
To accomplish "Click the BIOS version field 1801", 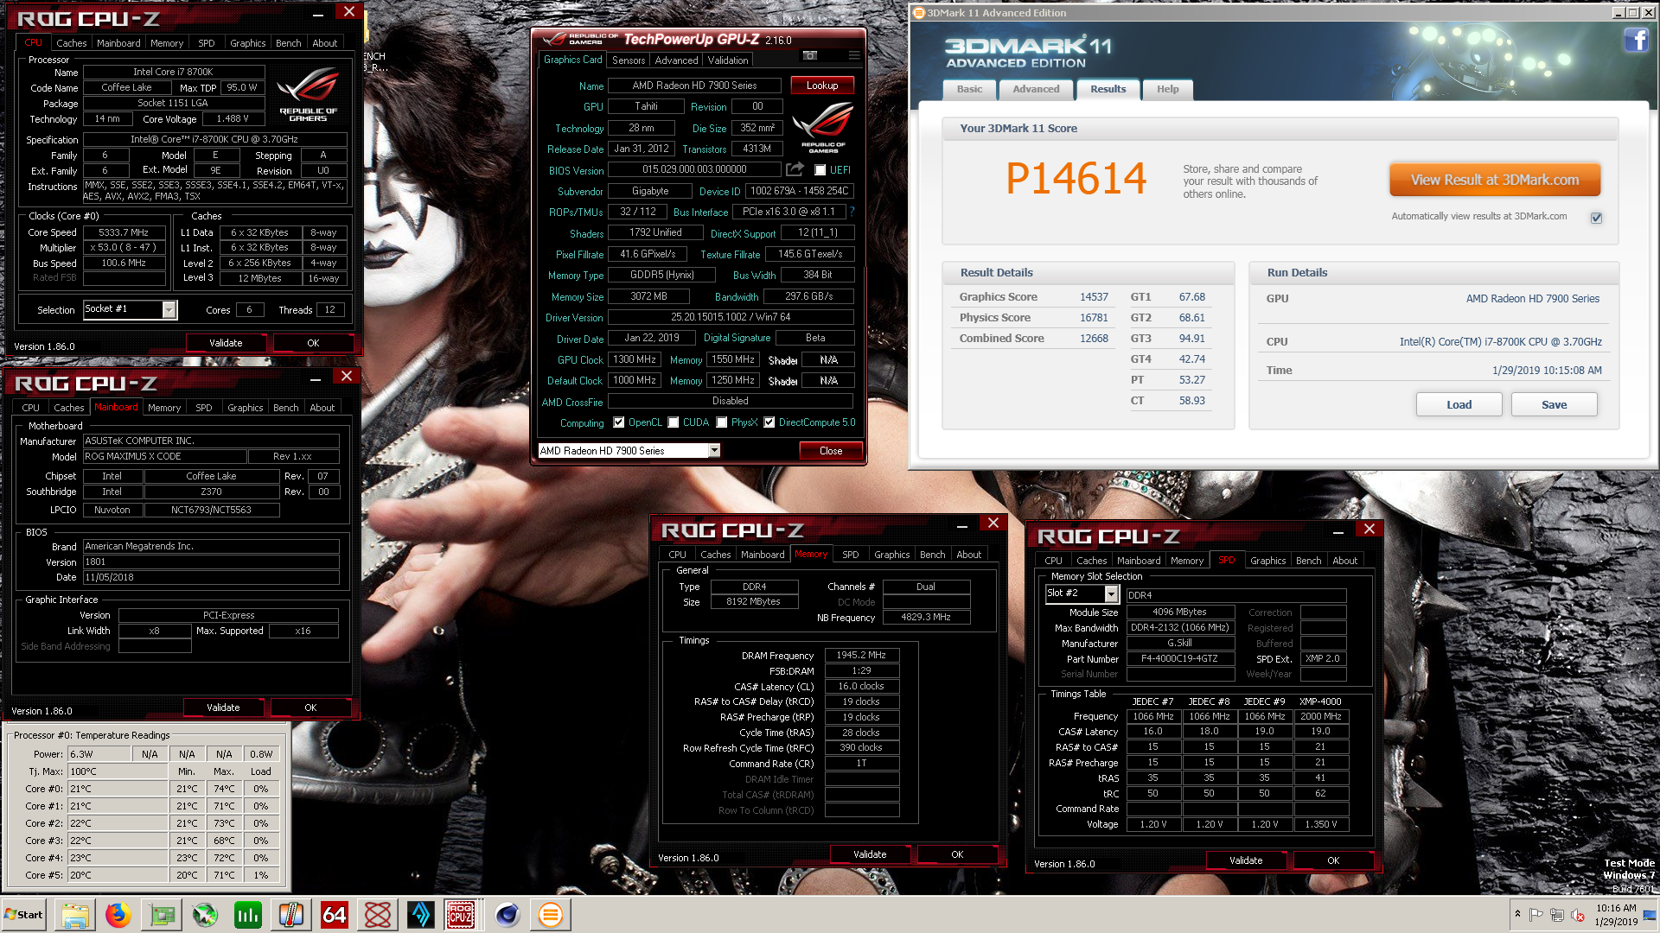I will (x=211, y=562).
